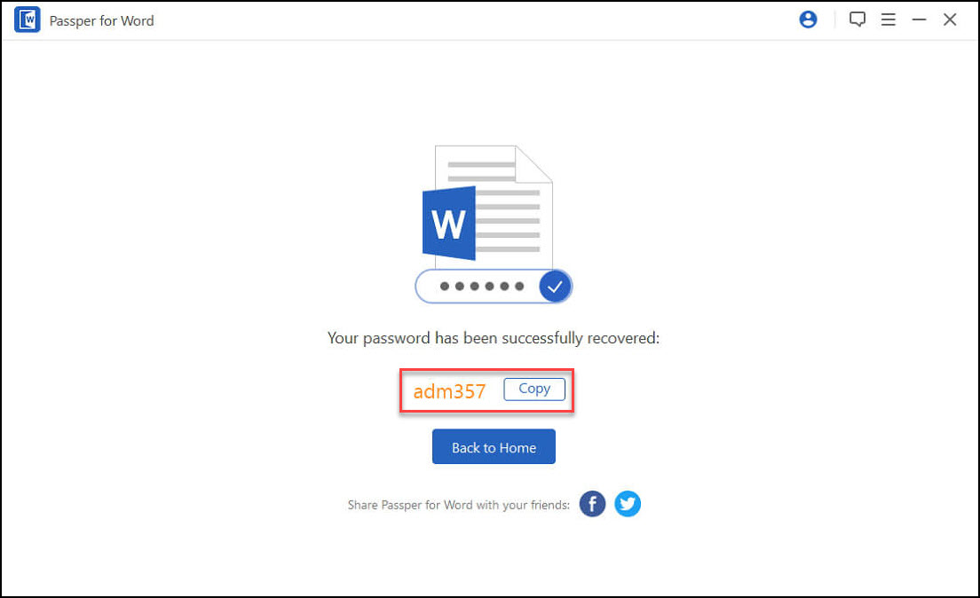Copy the recovered password
Image resolution: width=980 pixels, height=598 pixels.
point(534,389)
